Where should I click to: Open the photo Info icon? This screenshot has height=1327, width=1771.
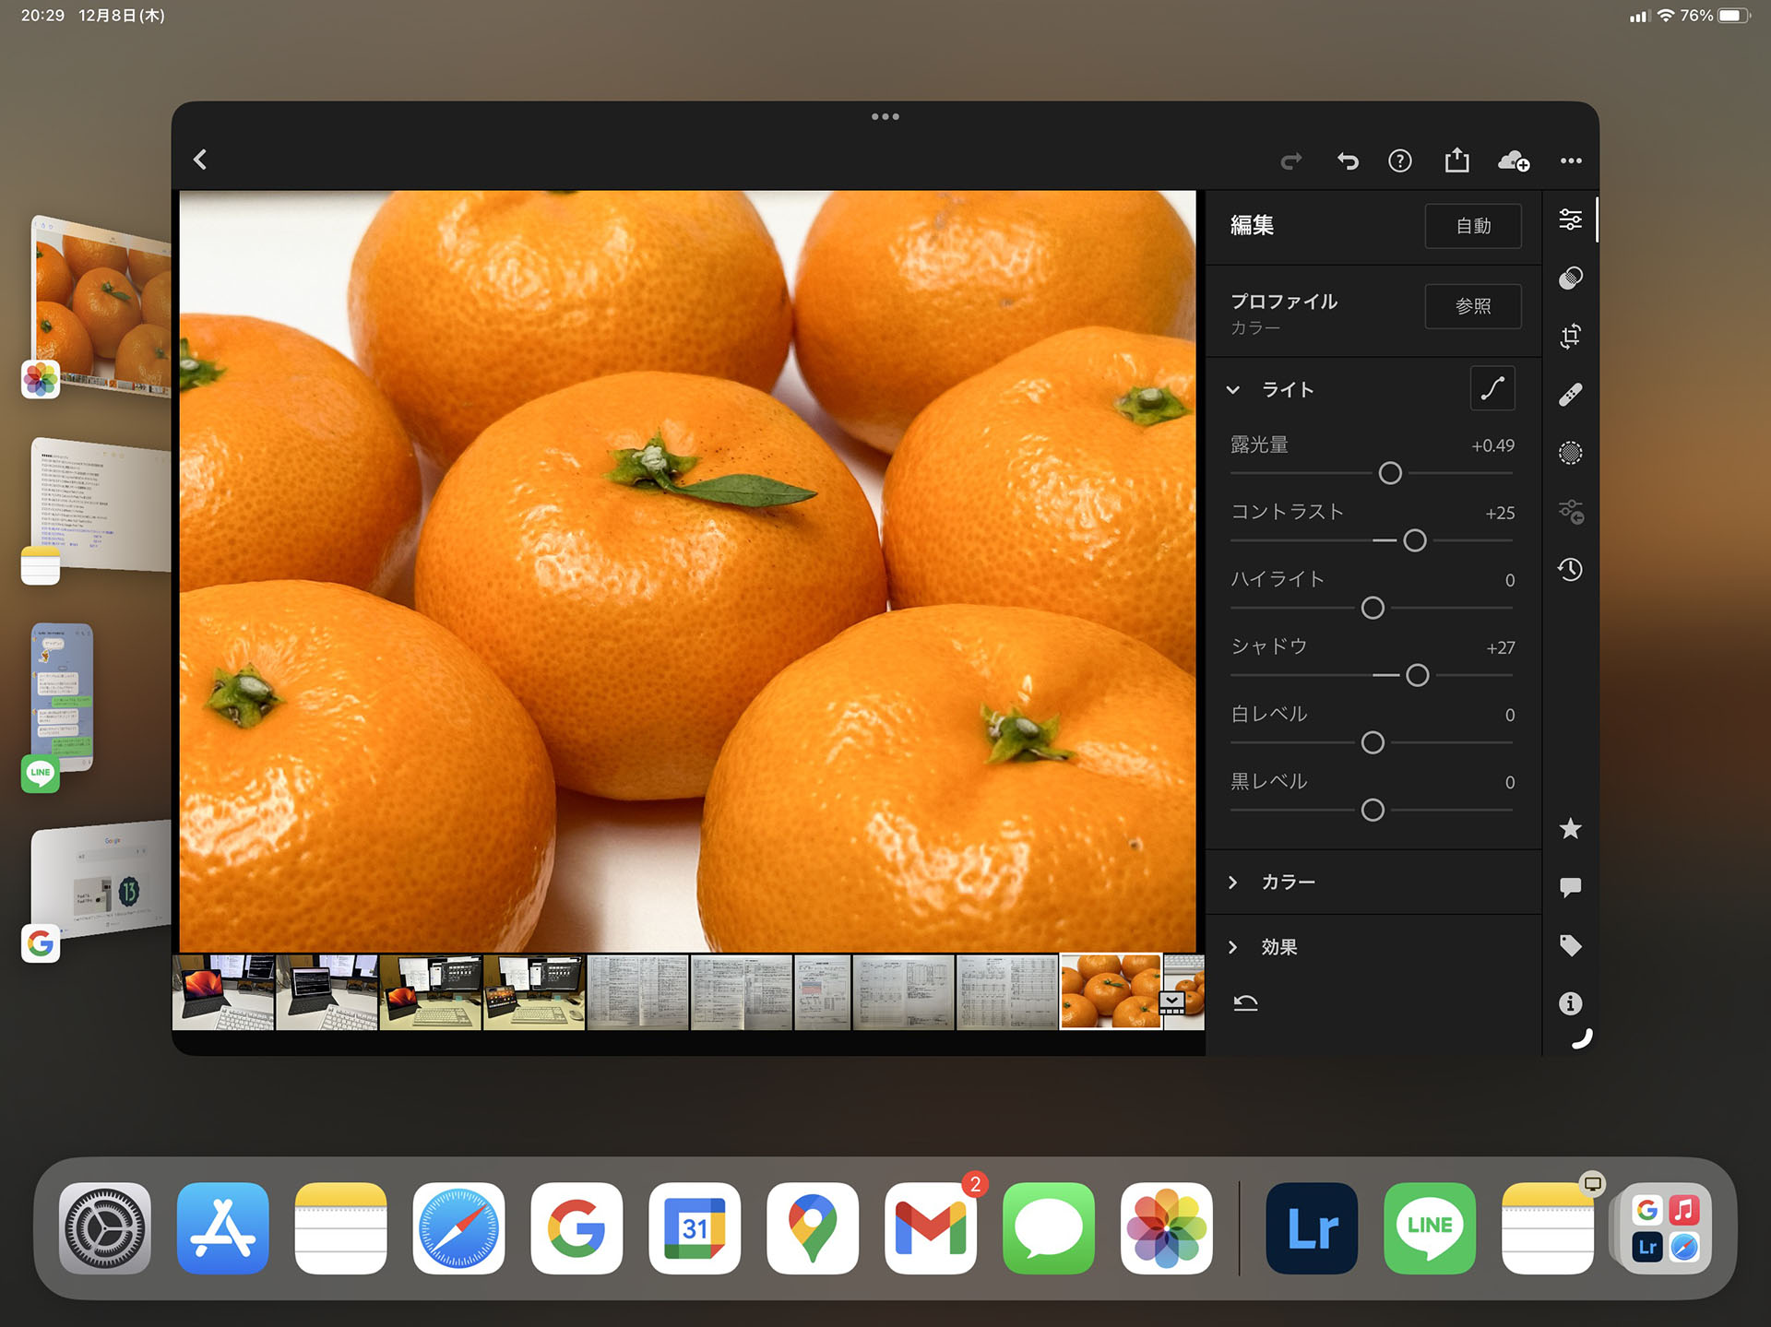click(1570, 1003)
